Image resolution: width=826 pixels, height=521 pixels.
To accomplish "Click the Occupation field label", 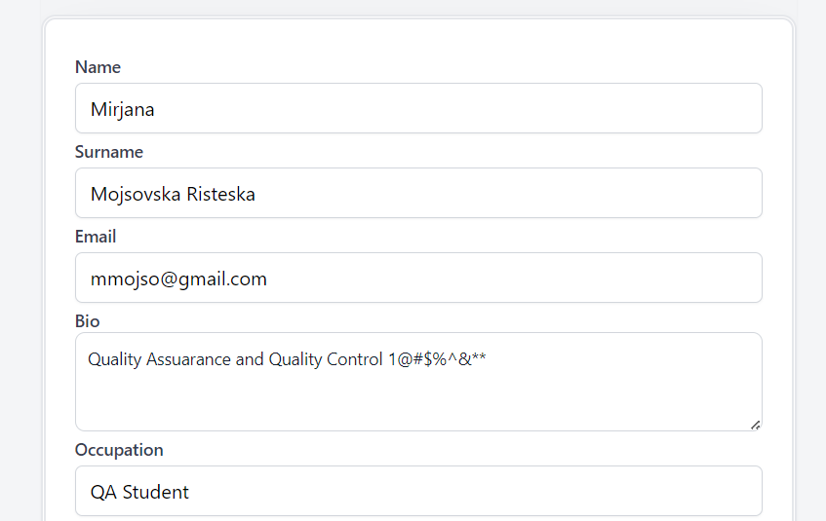I will (119, 450).
